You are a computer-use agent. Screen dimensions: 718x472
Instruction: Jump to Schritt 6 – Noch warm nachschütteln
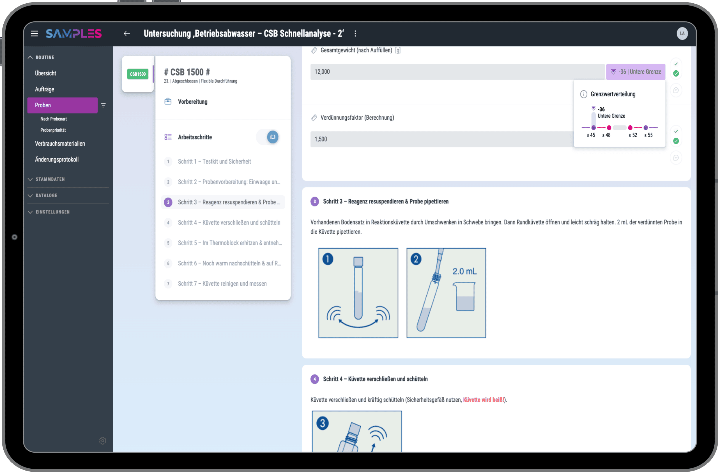click(x=223, y=263)
